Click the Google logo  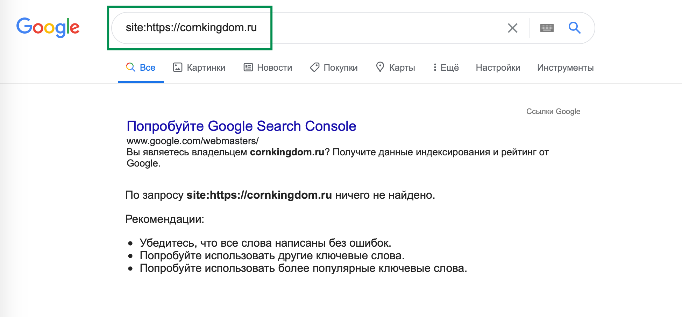[x=48, y=27]
